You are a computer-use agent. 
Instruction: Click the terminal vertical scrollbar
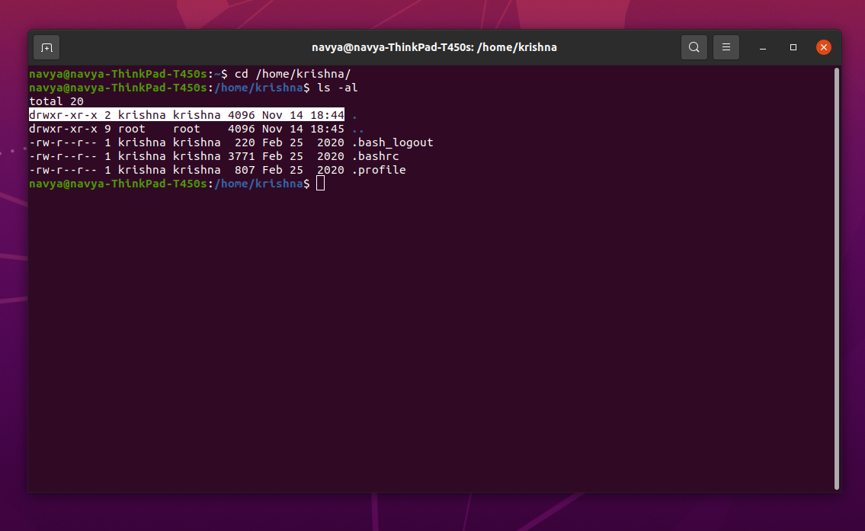pyautogui.click(x=837, y=279)
